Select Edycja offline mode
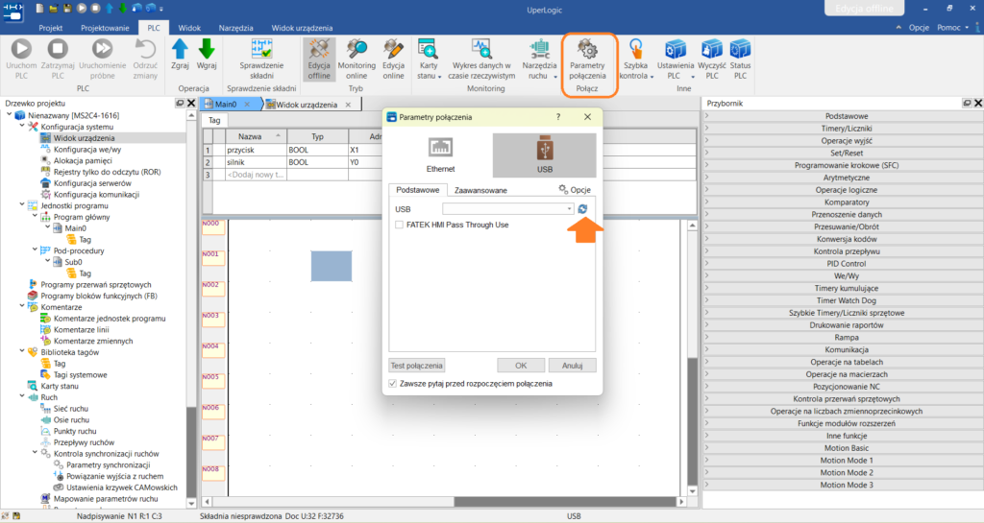 pyautogui.click(x=319, y=59)
